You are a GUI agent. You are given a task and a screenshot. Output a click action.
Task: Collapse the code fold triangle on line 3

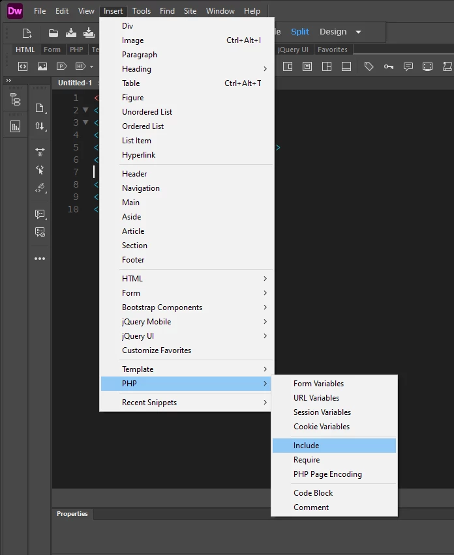[x=85, y=122]
